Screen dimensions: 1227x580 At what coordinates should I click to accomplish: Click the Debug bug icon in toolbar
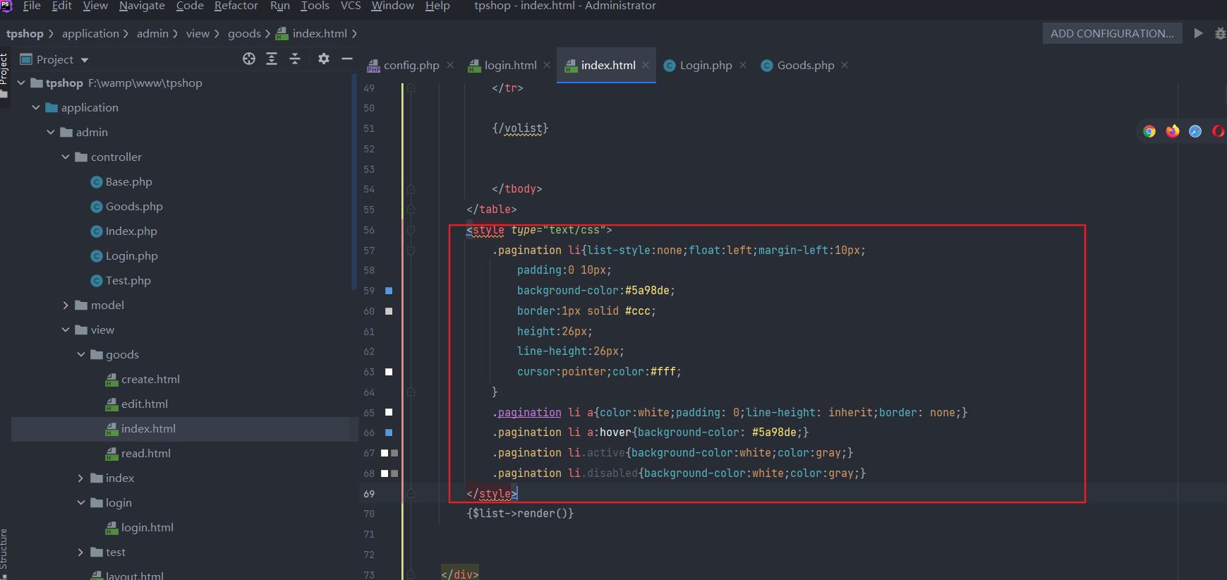click(x=1220, y=33)
